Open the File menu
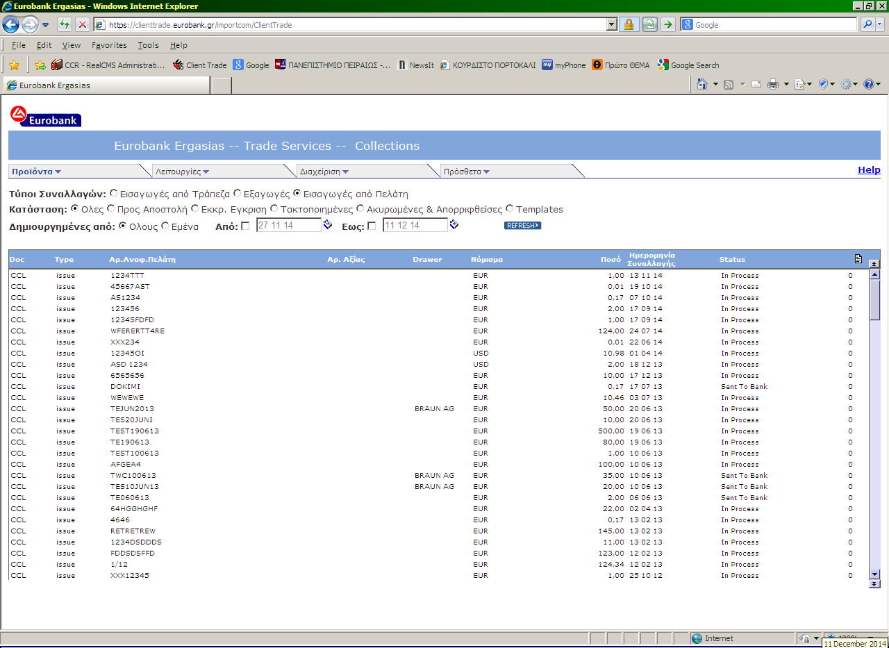Screen dimensions: 889x648 tap(19, 45)
